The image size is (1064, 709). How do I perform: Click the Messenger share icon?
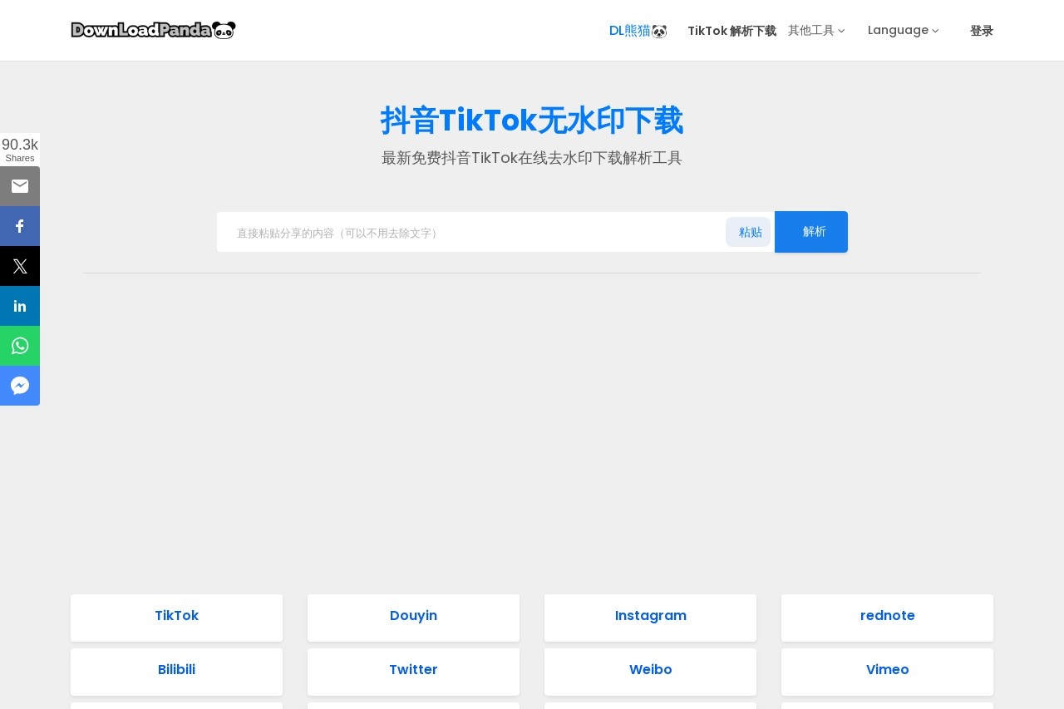20,386
